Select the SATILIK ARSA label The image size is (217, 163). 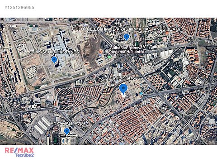123,78
